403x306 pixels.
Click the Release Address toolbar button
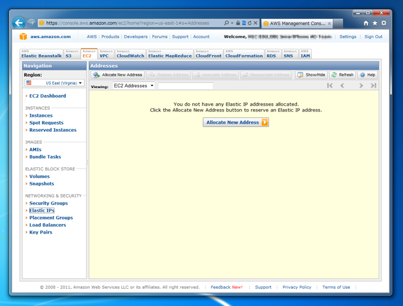[x=168, y=75]
